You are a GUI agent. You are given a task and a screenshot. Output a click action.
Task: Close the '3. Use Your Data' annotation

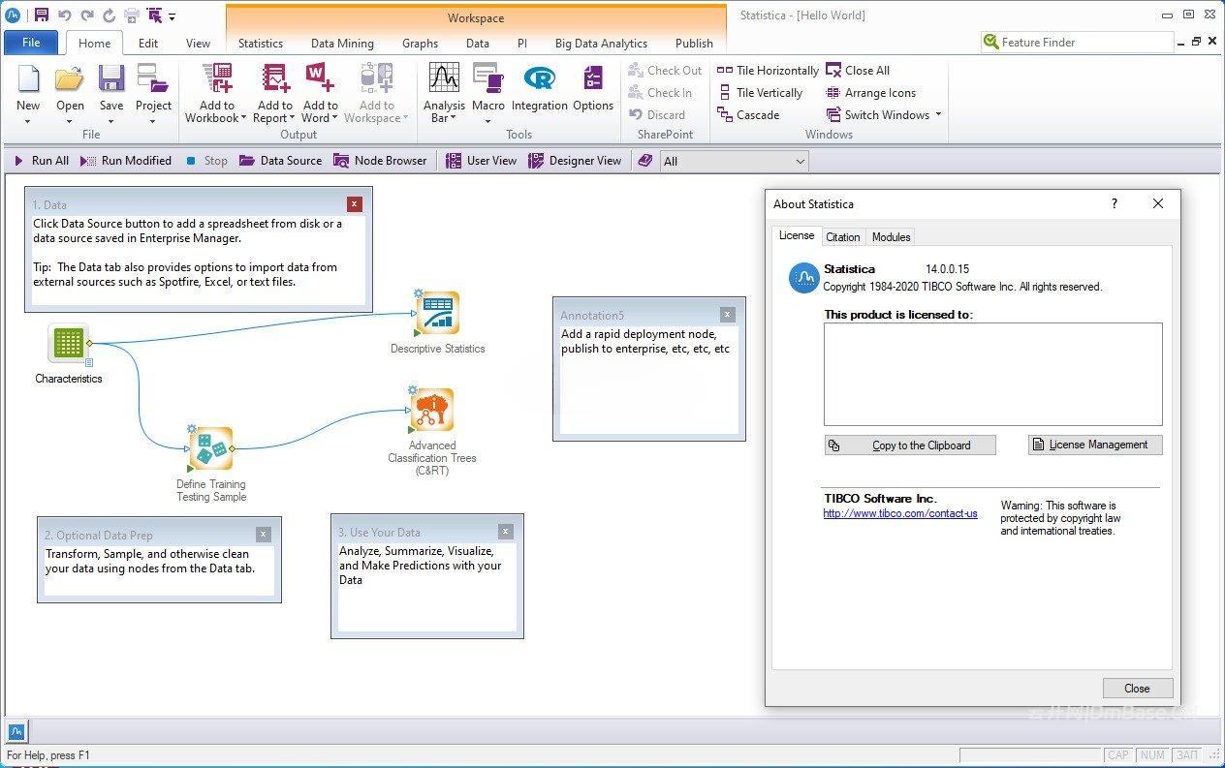coord(505,531)
